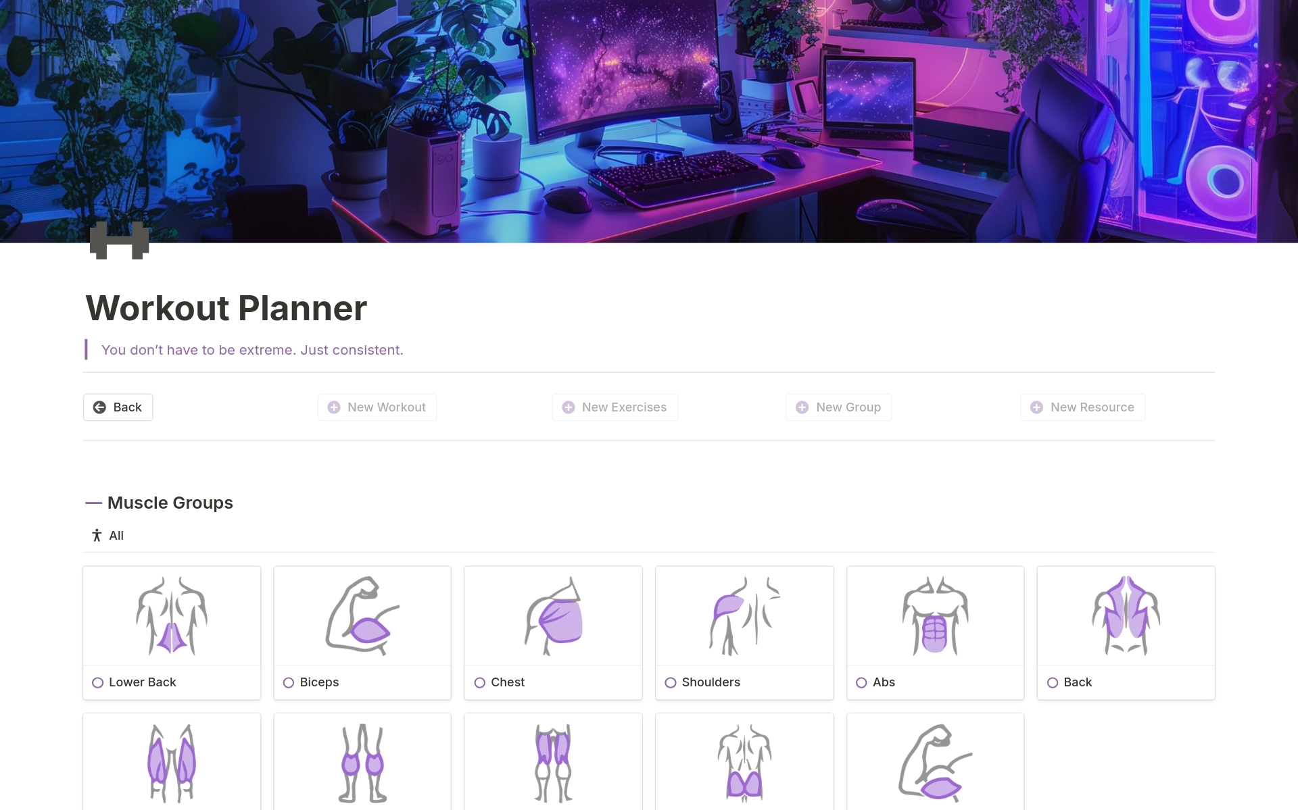1298x810 pixels.
Task: Select the Abs radio button
Action: click(x=861, y=681)
